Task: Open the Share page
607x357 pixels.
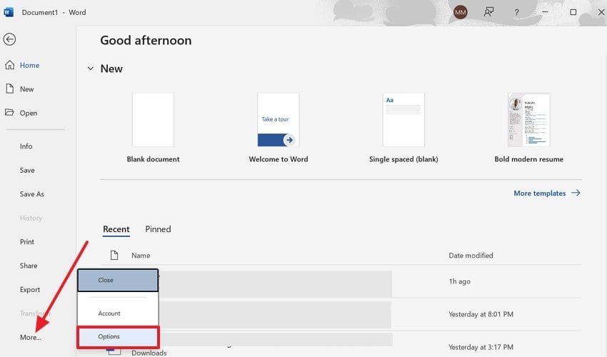Action: click(29, 266)
